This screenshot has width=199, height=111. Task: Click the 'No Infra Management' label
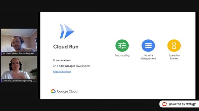tap(148, 57)
